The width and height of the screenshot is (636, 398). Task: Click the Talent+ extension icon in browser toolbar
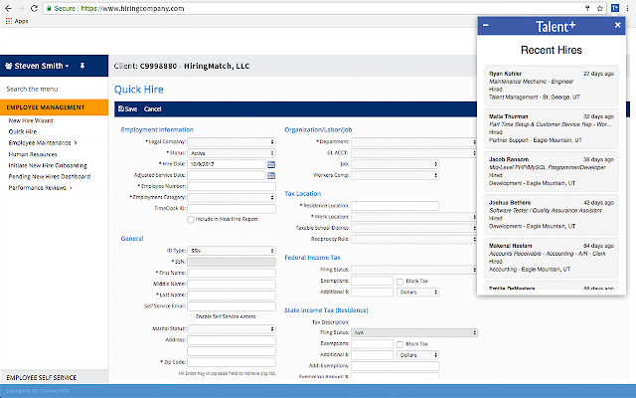pyautogui.click(x=615, y=7)
